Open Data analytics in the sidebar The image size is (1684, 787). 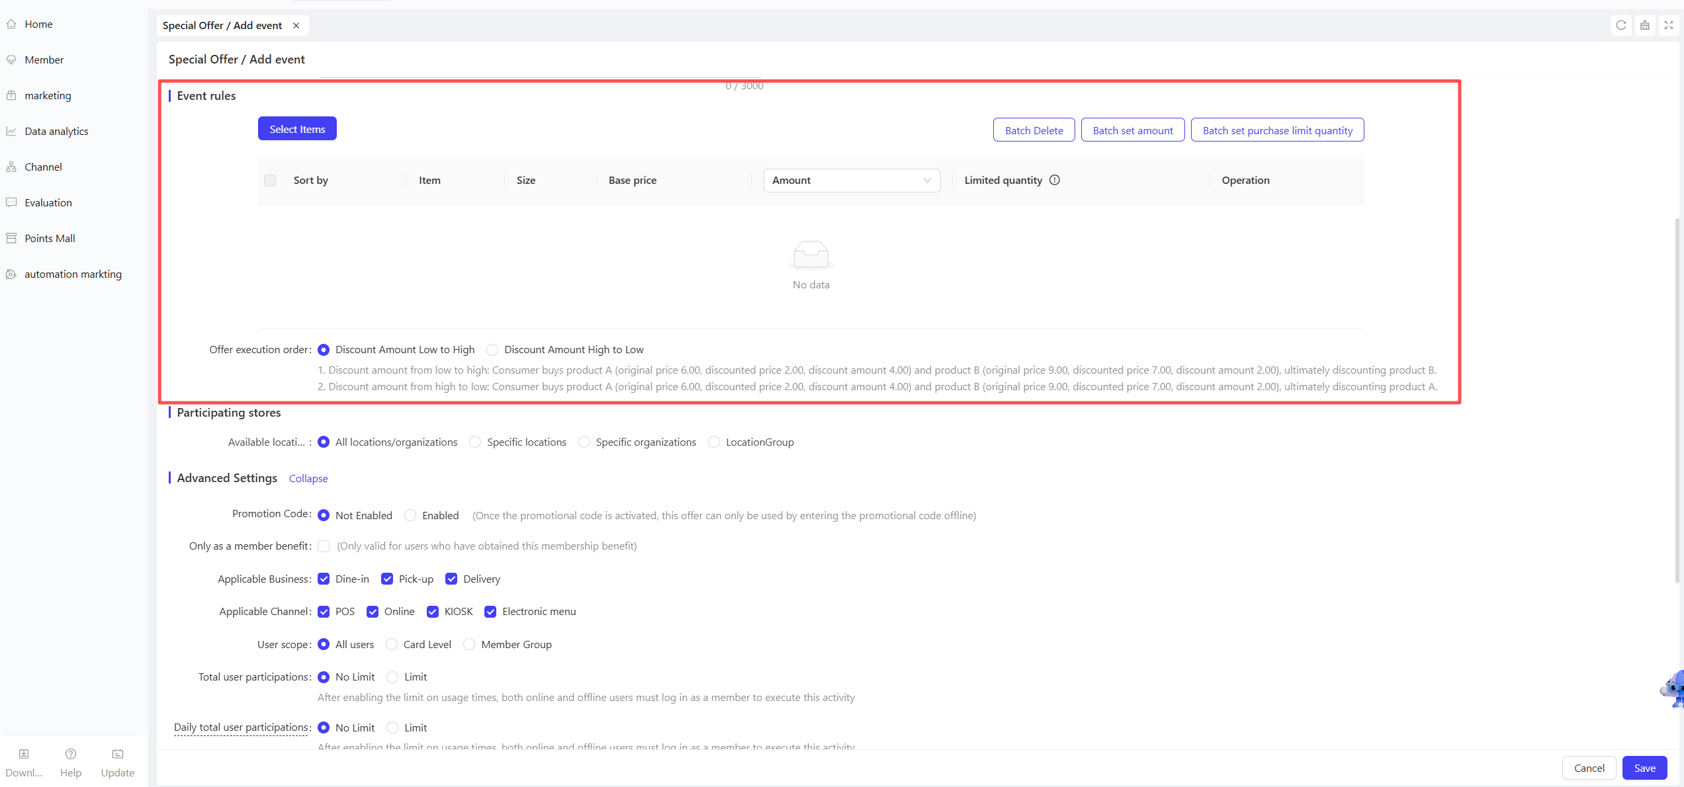(56, 131)
